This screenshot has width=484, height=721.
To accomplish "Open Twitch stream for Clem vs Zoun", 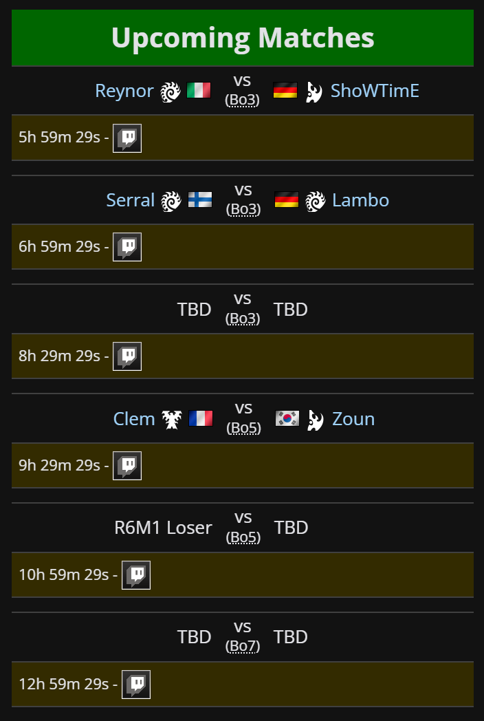I will tap(127, 466).
